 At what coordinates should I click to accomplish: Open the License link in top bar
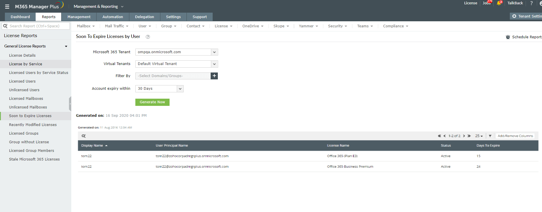[x=470, y=3]
